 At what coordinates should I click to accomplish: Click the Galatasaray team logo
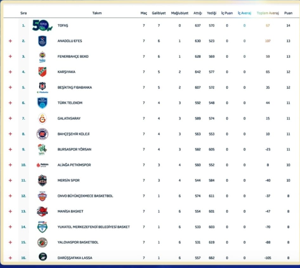click(x=42, y=118)
